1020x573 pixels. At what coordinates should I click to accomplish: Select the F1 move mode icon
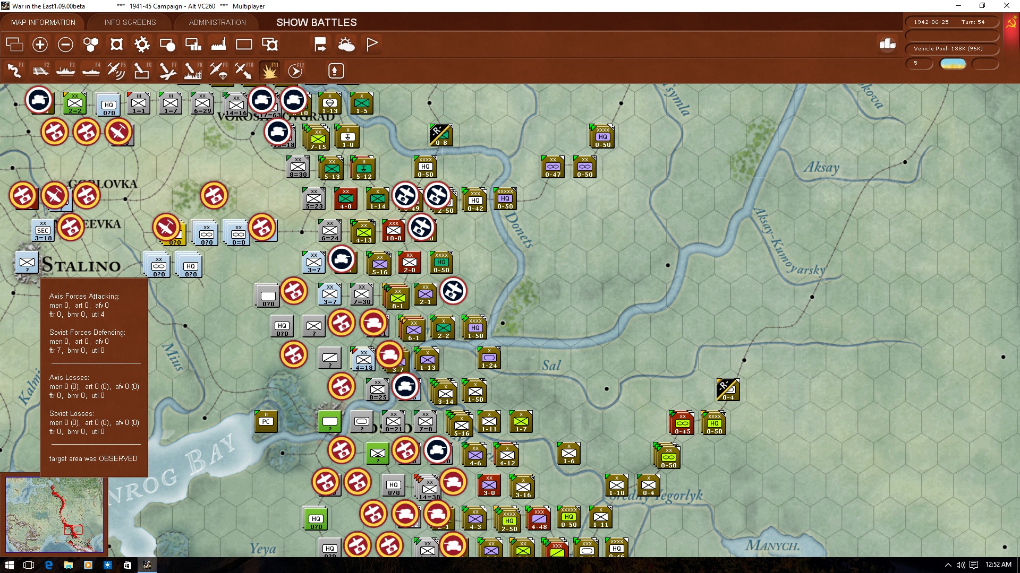coord(14,71)
